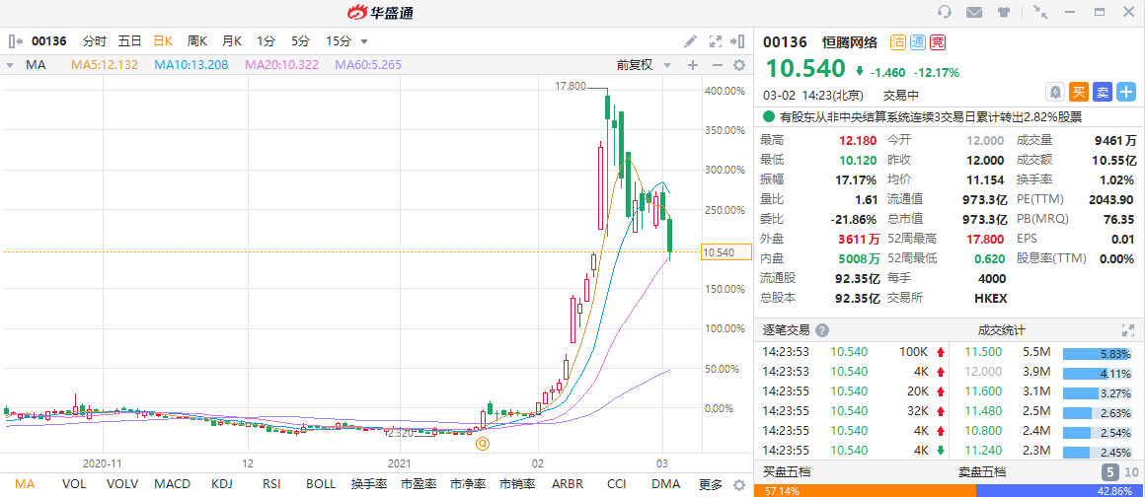This screenshot has width=1145, height=497.
Task: Switch to 15分 fifteen-minute chart
Action: point(339,40)
